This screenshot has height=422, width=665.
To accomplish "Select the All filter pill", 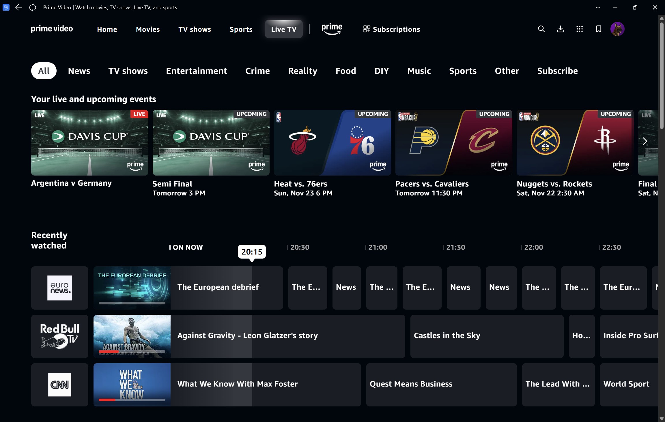I will (44, 71).
